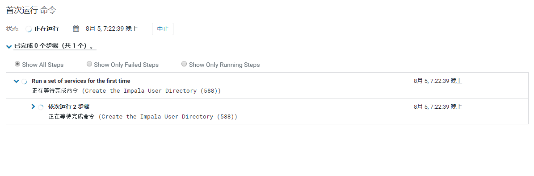Screen dimensions: 534x176
Task: Click the loading spinner beside 依次运行 2 步骤
Action: point(41,107)
